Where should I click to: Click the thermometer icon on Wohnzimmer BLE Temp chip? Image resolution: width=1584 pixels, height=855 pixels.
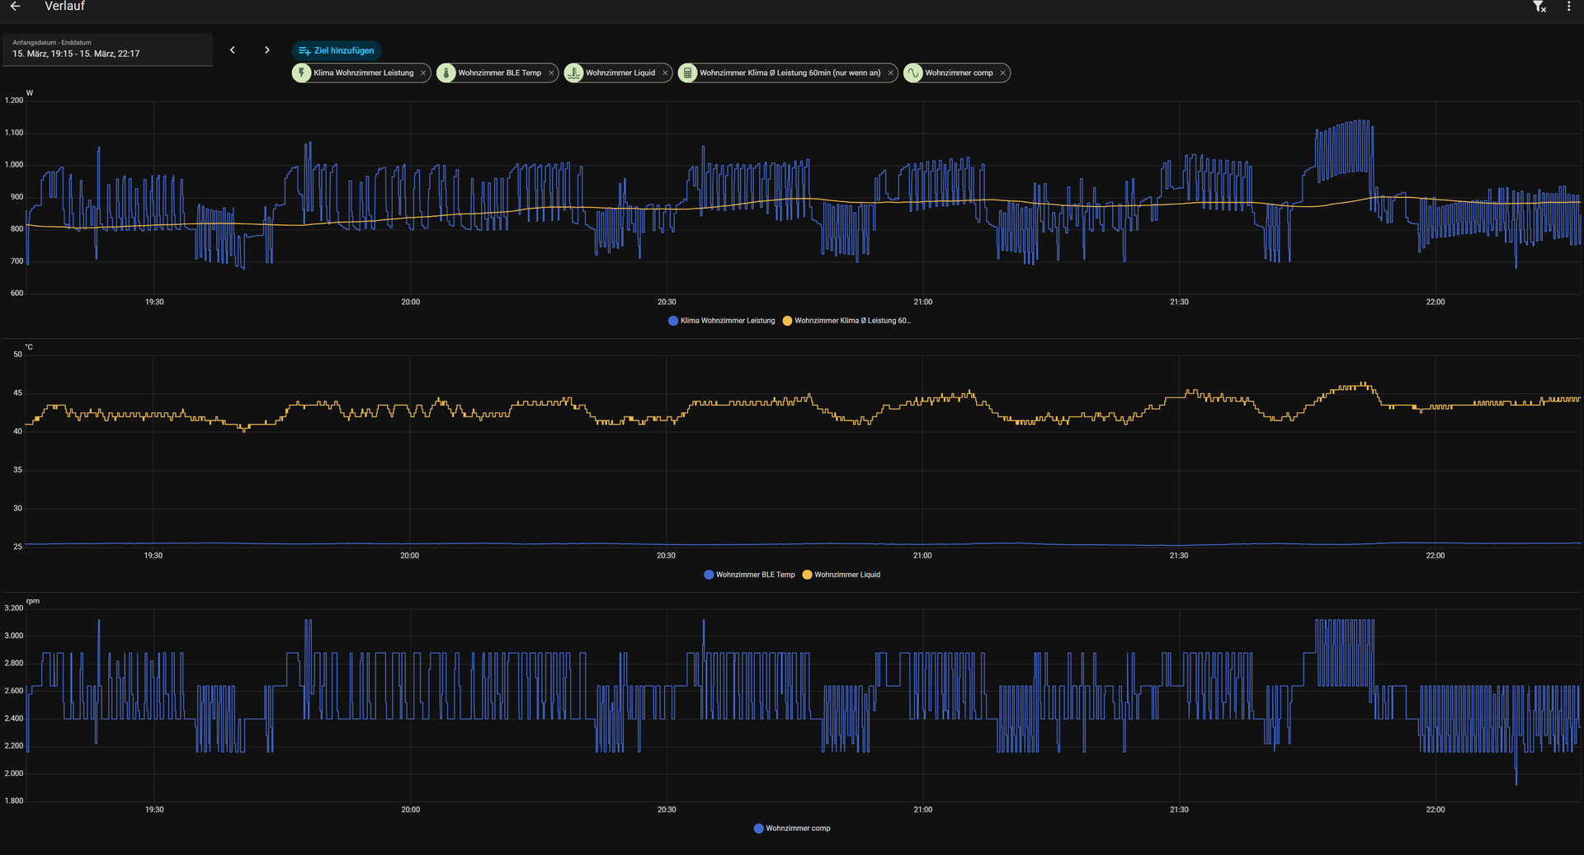[446, 73]
